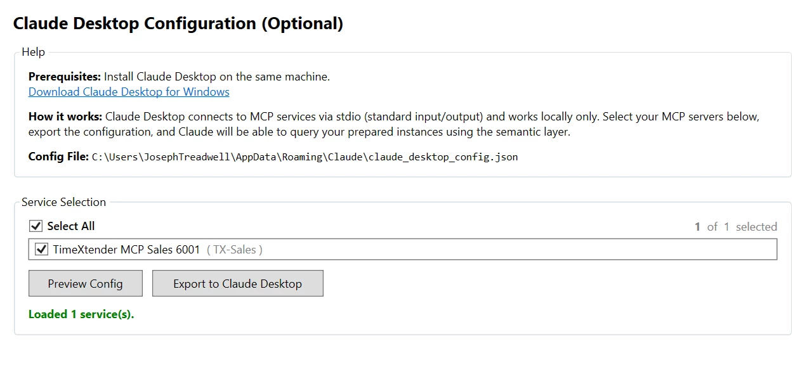Screen dimensions: 800x372
Task: Click the bold "Config File:" label
Action: (58, 157)
